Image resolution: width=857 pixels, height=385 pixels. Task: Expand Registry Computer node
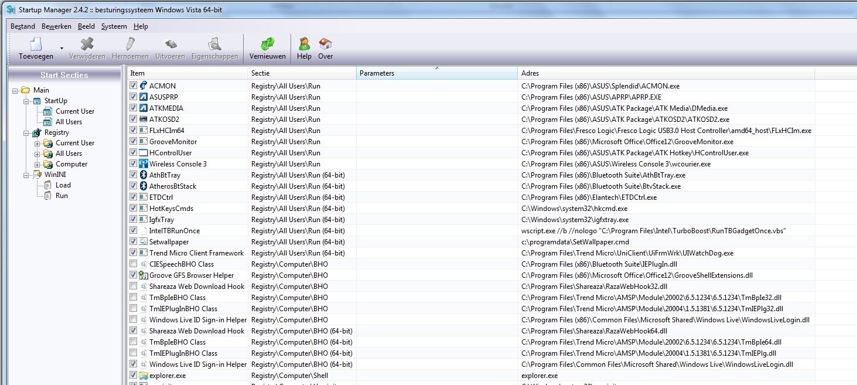click(37, 164)
